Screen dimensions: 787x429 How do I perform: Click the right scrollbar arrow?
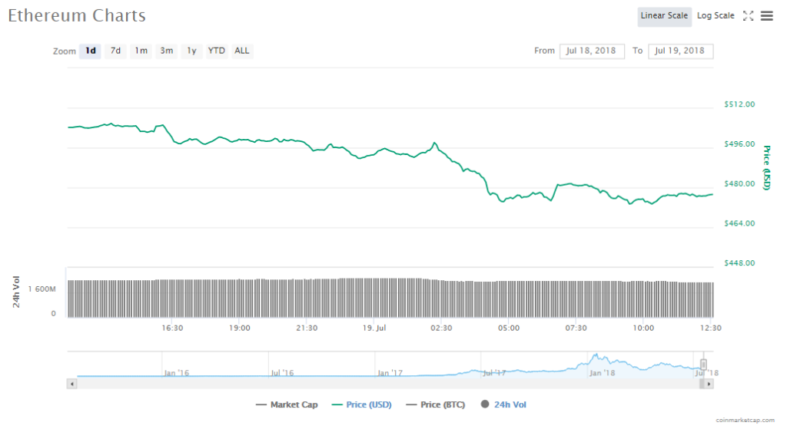coord(709,383)
